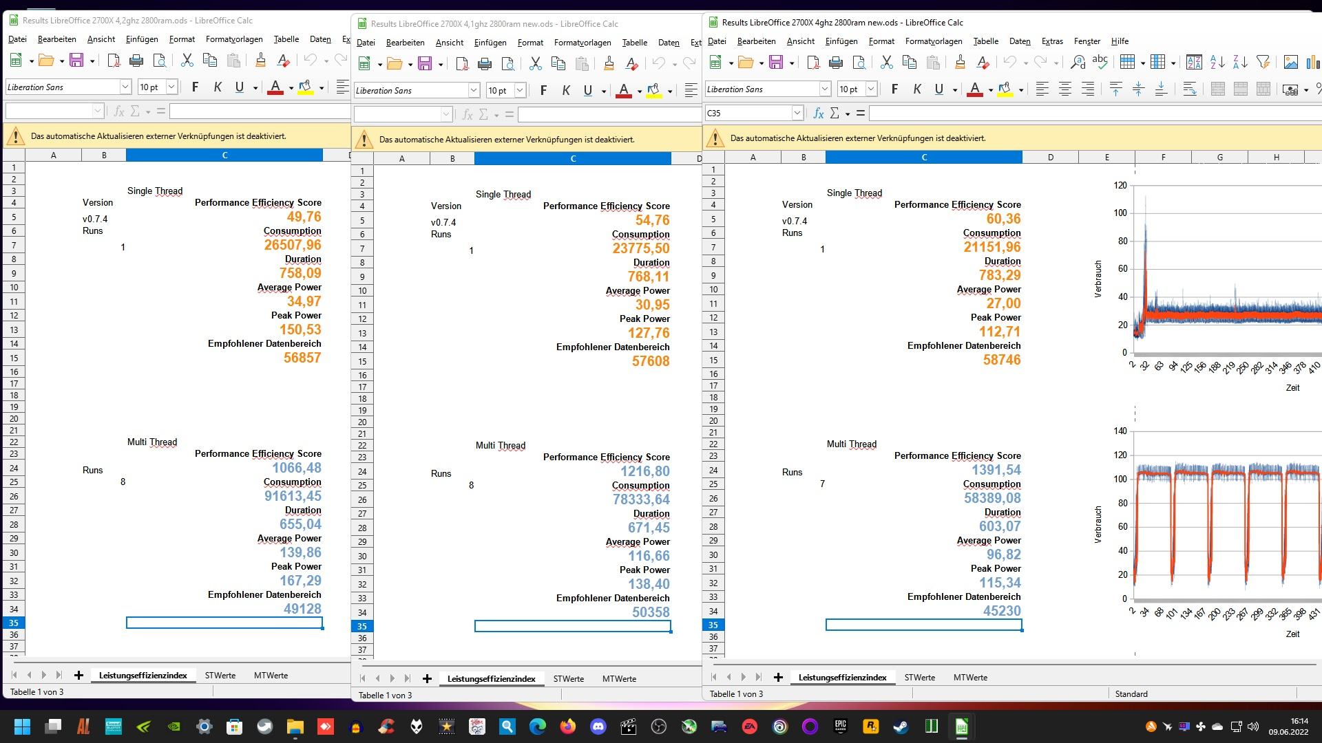The width and height of the screenshot is (1322, 743).
Task: Center vertically in right window toolbar
Action: pyautogui.click(x=1138, y=89)
